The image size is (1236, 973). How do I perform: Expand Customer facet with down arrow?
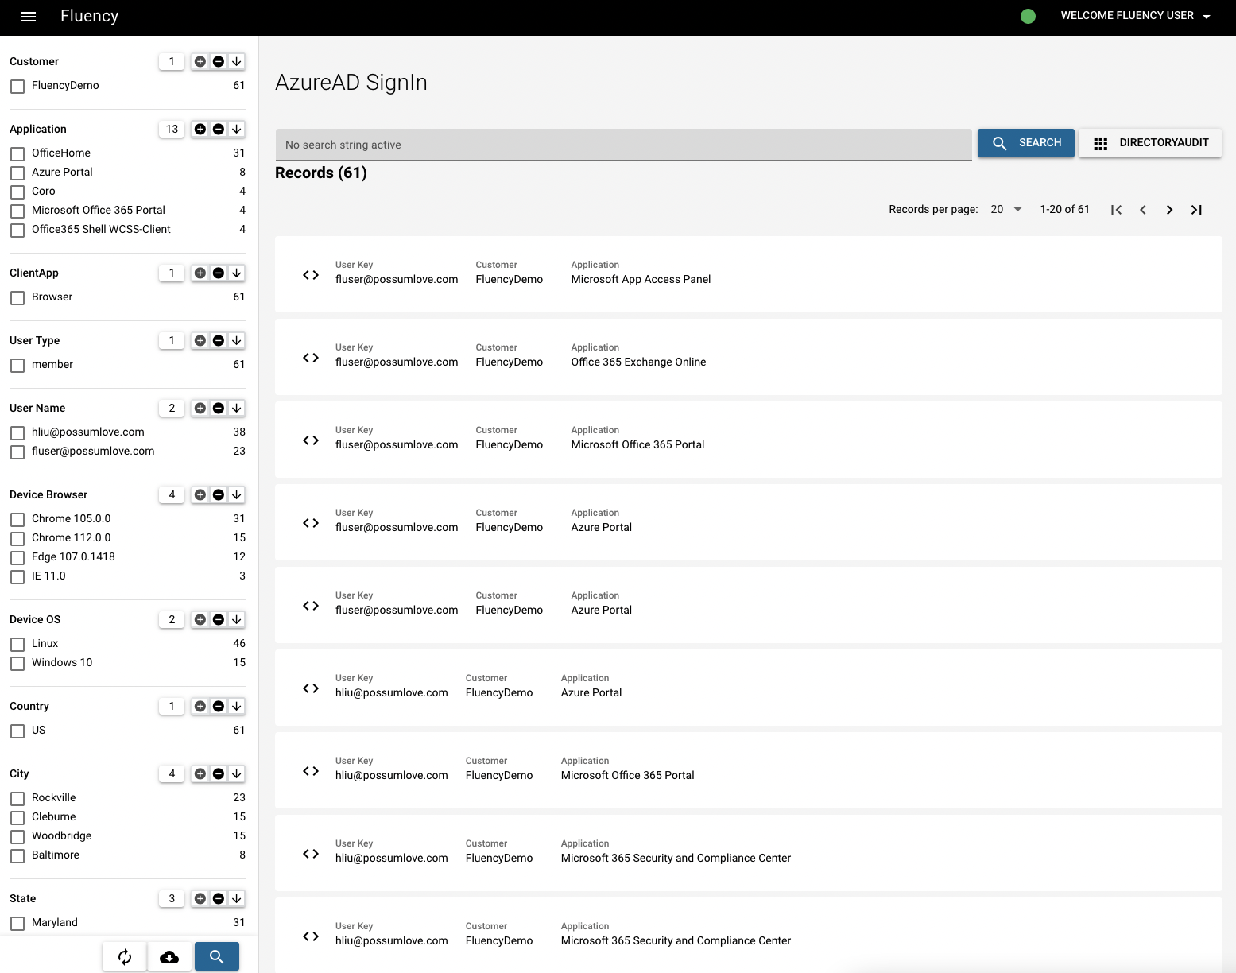pyautogui.click(x=236, y=61)
